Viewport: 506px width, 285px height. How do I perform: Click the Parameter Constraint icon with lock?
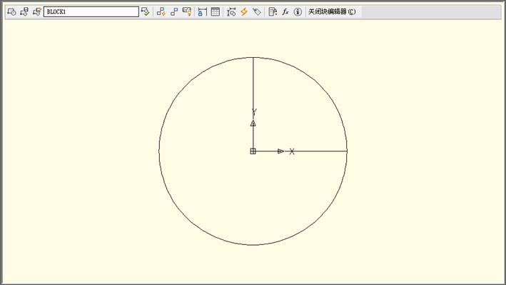(x=203, y=12)
